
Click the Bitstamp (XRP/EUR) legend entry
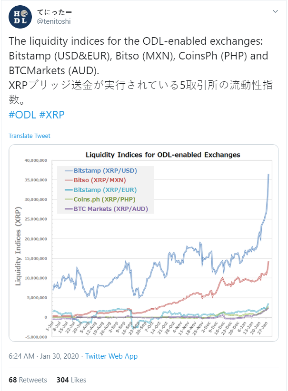[x=101, y=190]
